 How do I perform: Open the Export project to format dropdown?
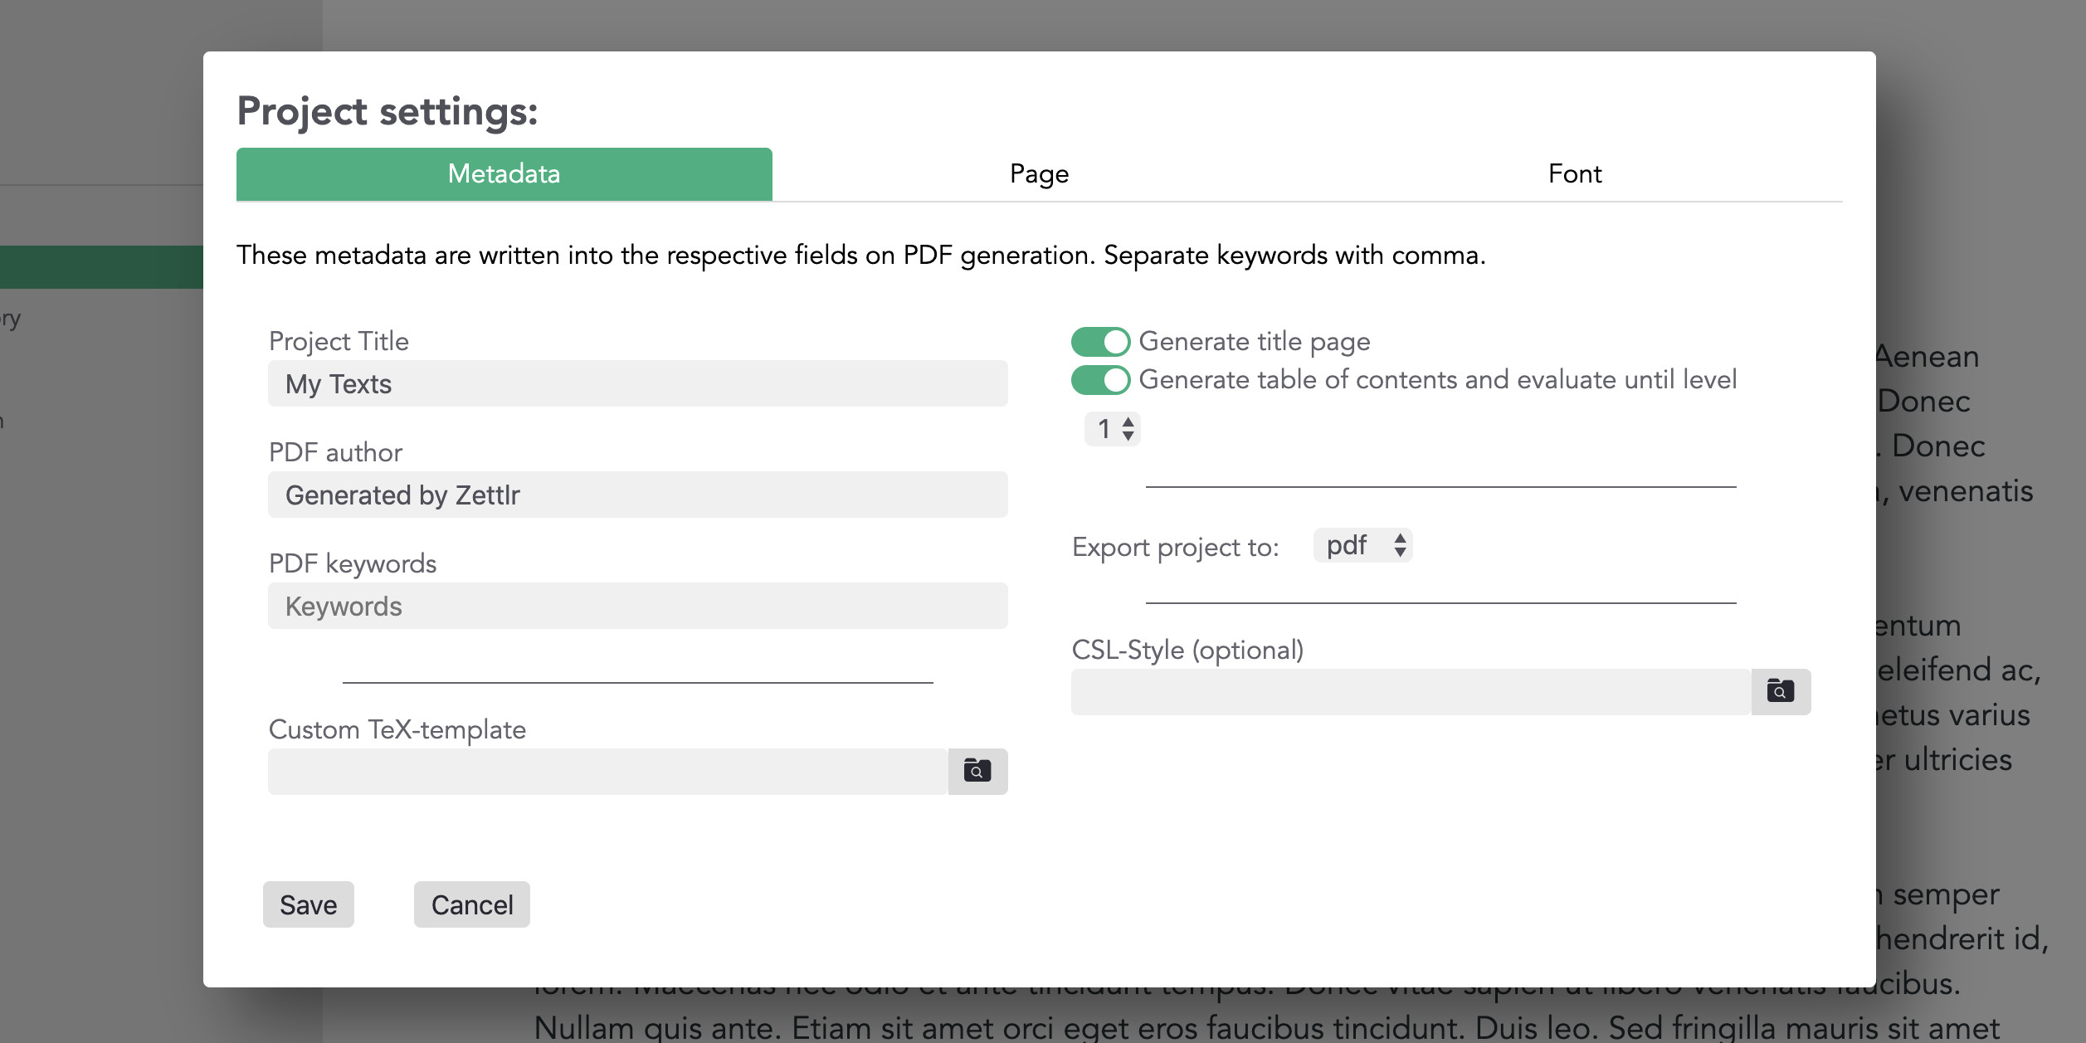coord(1362,545)
